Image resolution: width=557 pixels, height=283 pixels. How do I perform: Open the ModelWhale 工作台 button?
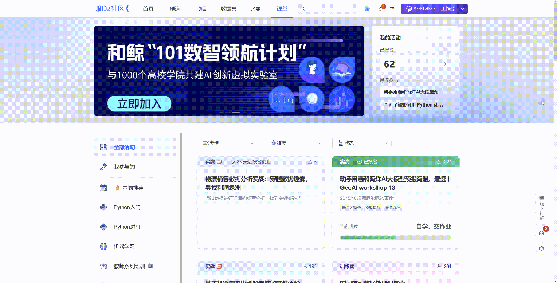click(430, 9)
